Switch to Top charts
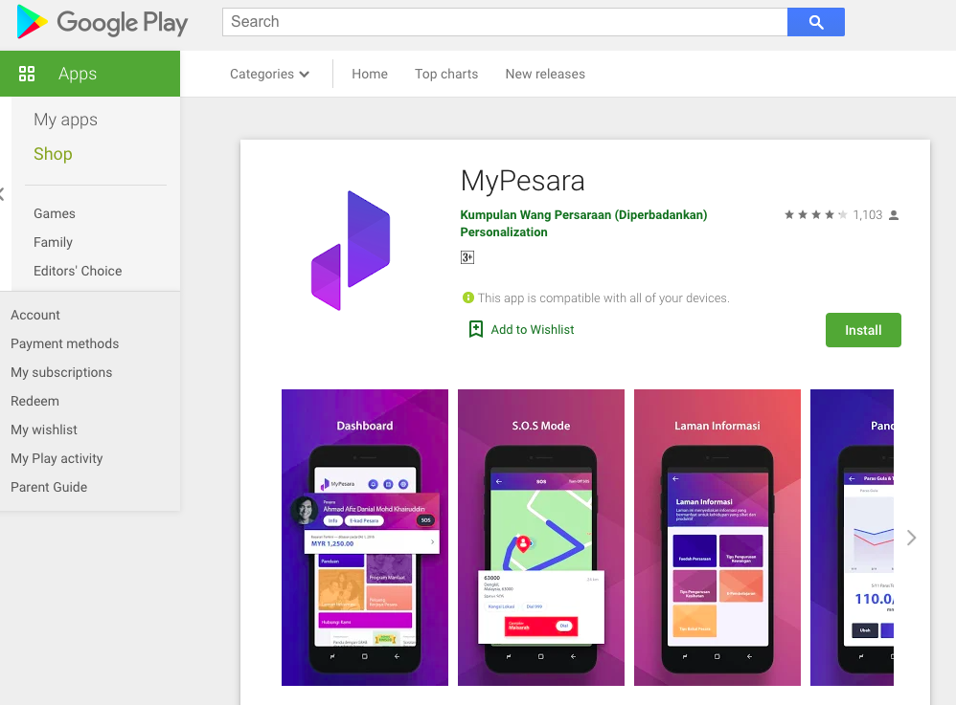Image resolution: width=956 pixels, height=705 pixels. 446,74
